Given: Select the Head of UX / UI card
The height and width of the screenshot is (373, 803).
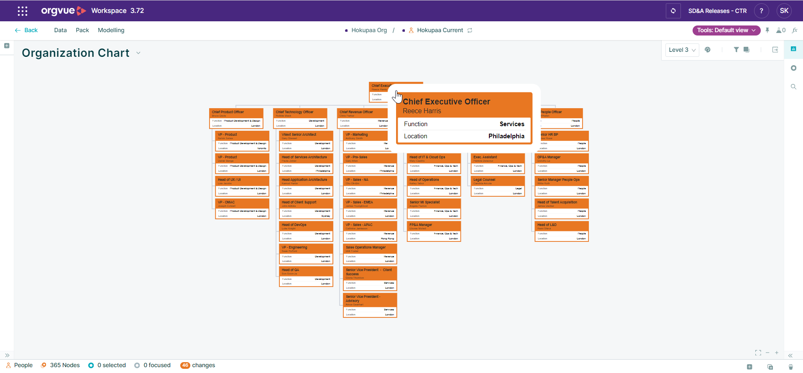Looking at the screenshot, I should pos(242,186).
